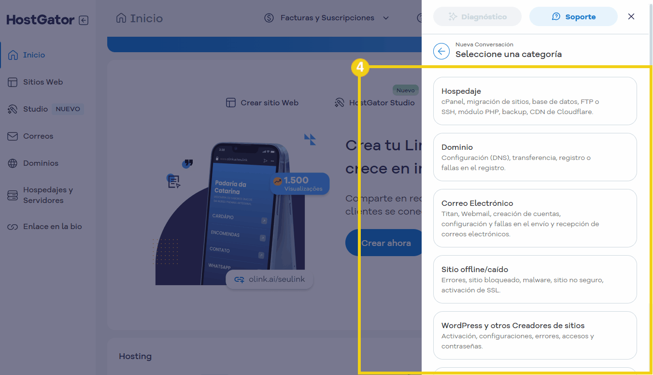The height and width of the screenshot is (375, 653).
Task: Click the olink.ai/seulink chain icon
Action: click(x=239, y=279)
